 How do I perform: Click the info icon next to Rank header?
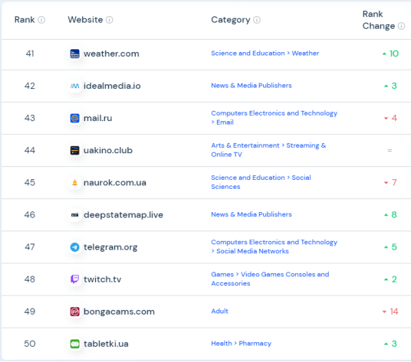pyautogui.click(x=42, y=20)
